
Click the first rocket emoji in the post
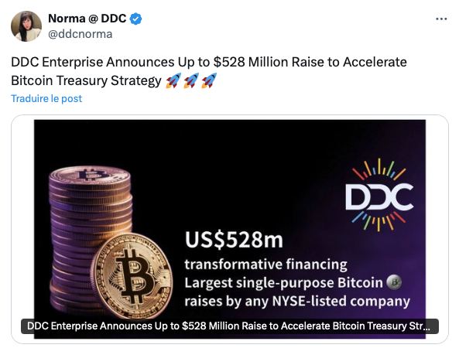click(x=173, y=80)
